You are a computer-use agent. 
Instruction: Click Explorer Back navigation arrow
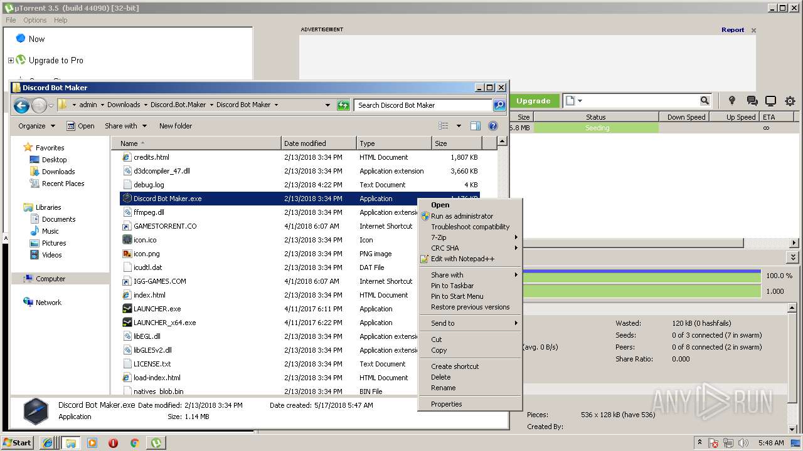click(x=21, y=105)
